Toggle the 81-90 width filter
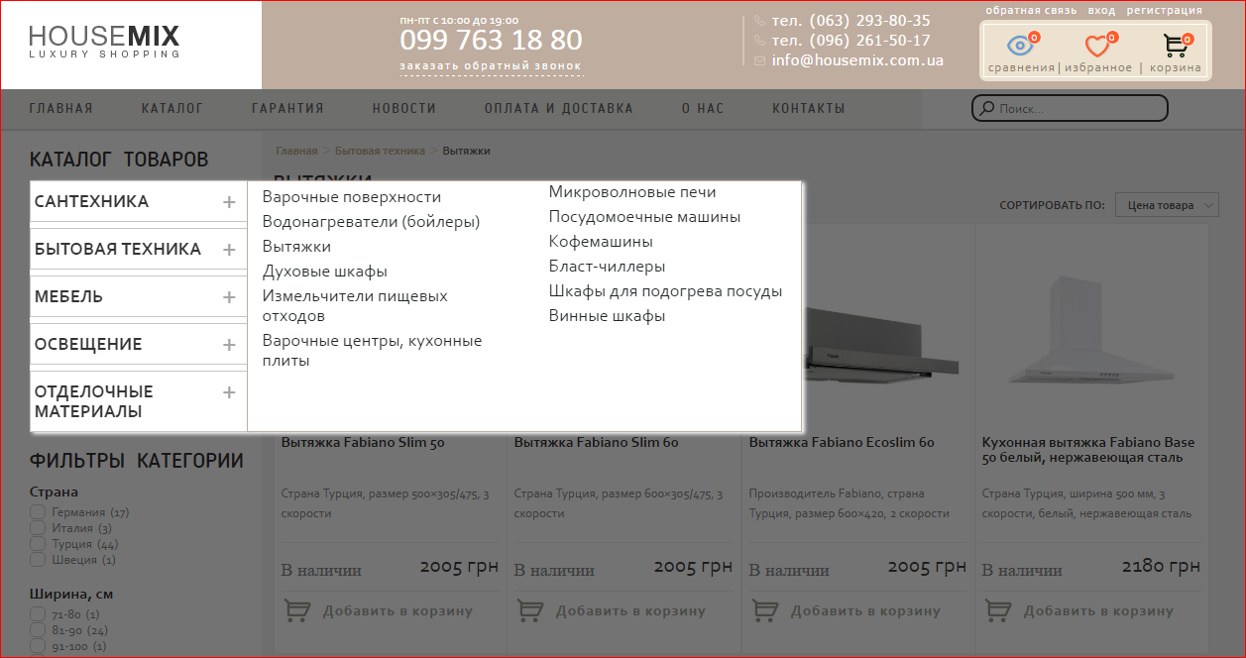 38,630
